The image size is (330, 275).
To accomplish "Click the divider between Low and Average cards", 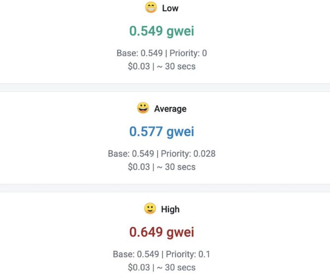I will click(x=165, y=87).
